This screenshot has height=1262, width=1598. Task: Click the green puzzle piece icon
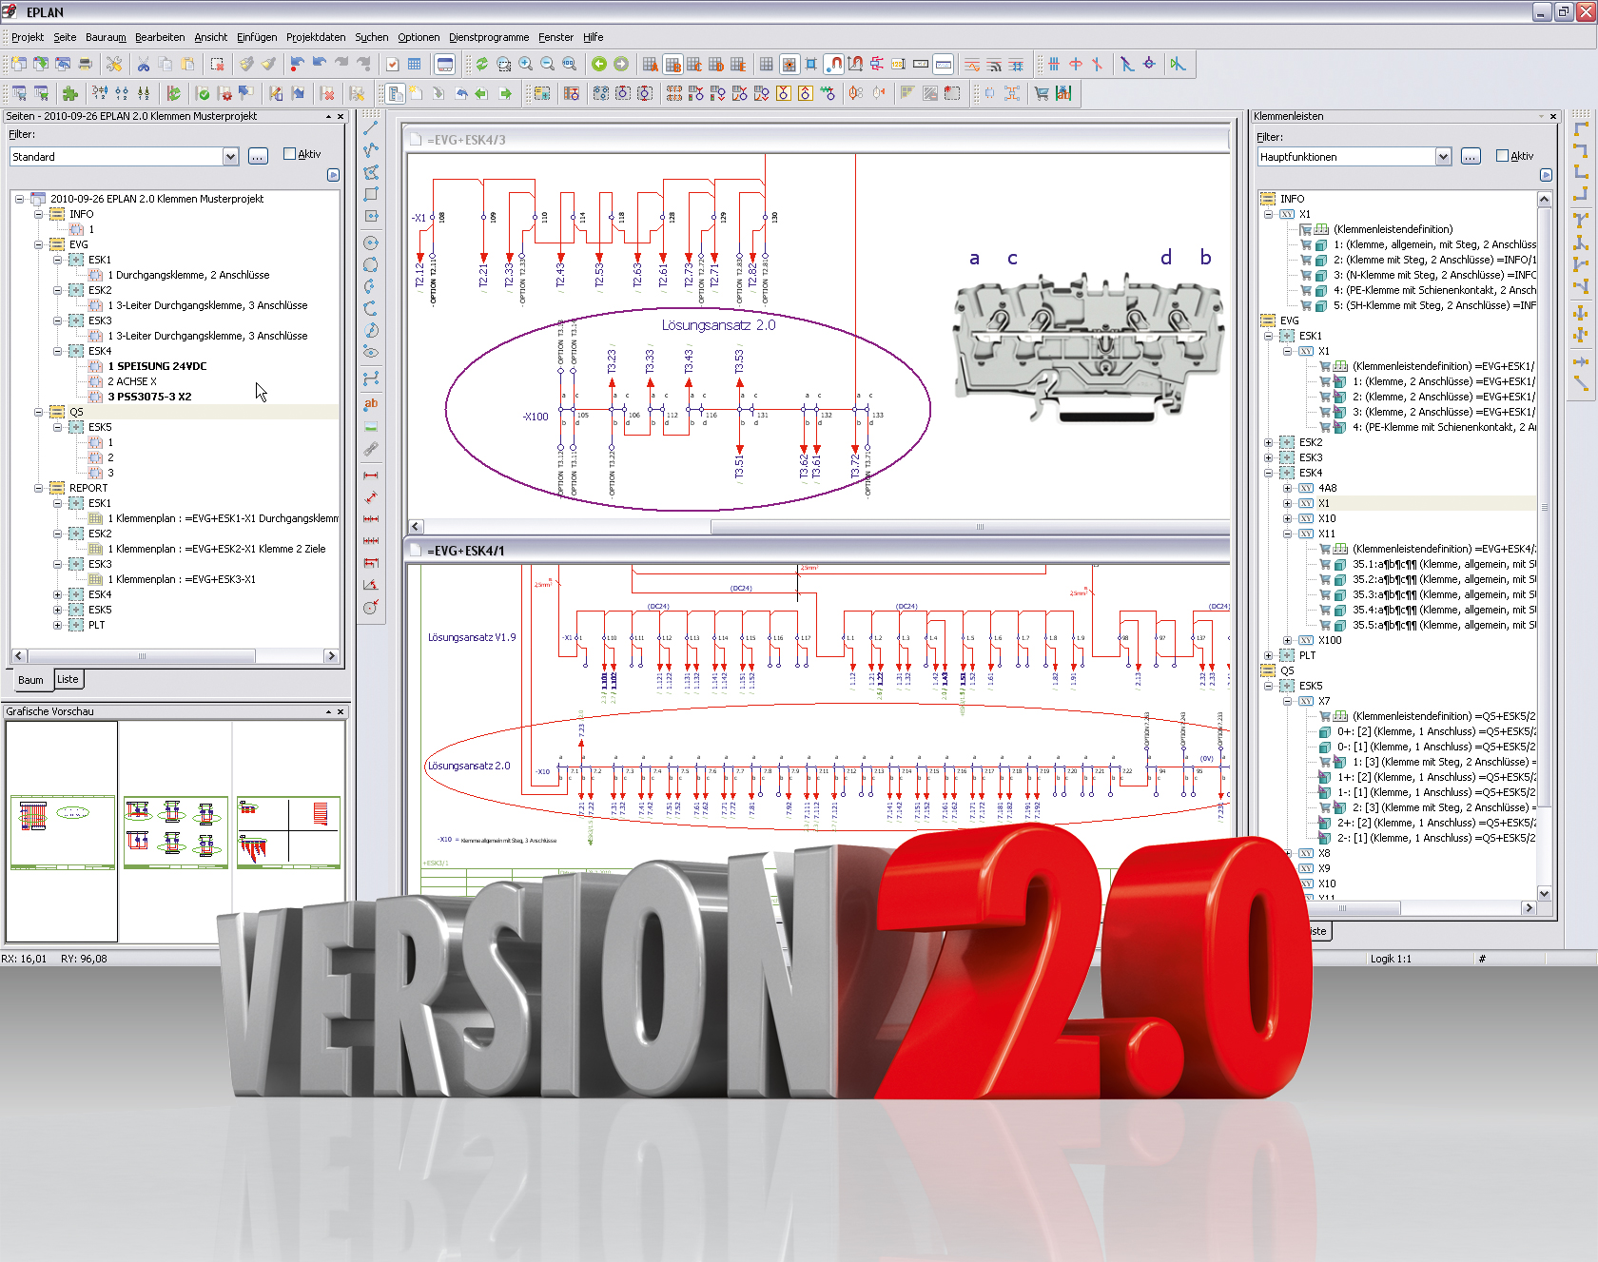click(69, 93)
